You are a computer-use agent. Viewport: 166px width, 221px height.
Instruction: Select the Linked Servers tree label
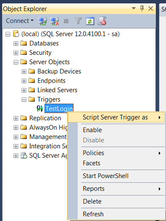[57, 90]
